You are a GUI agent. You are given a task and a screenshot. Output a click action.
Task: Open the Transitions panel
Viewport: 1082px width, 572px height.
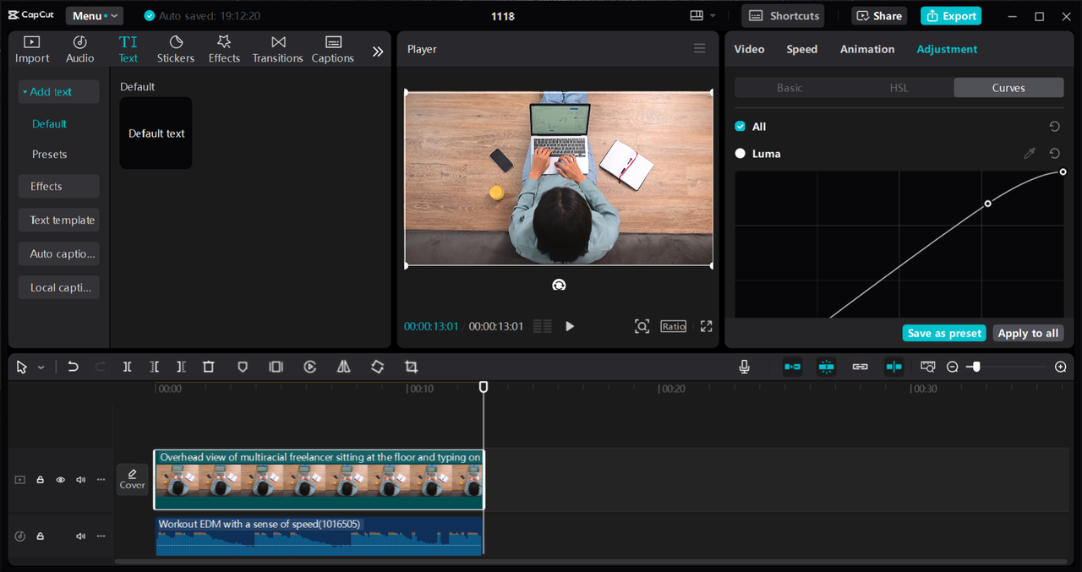point(277,49)
